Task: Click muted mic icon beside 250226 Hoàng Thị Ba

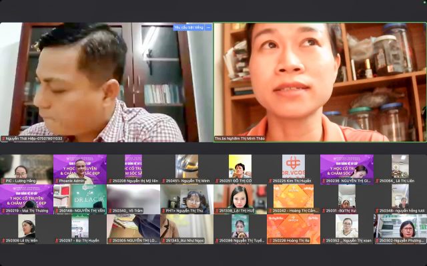Action: click(270, 241)
